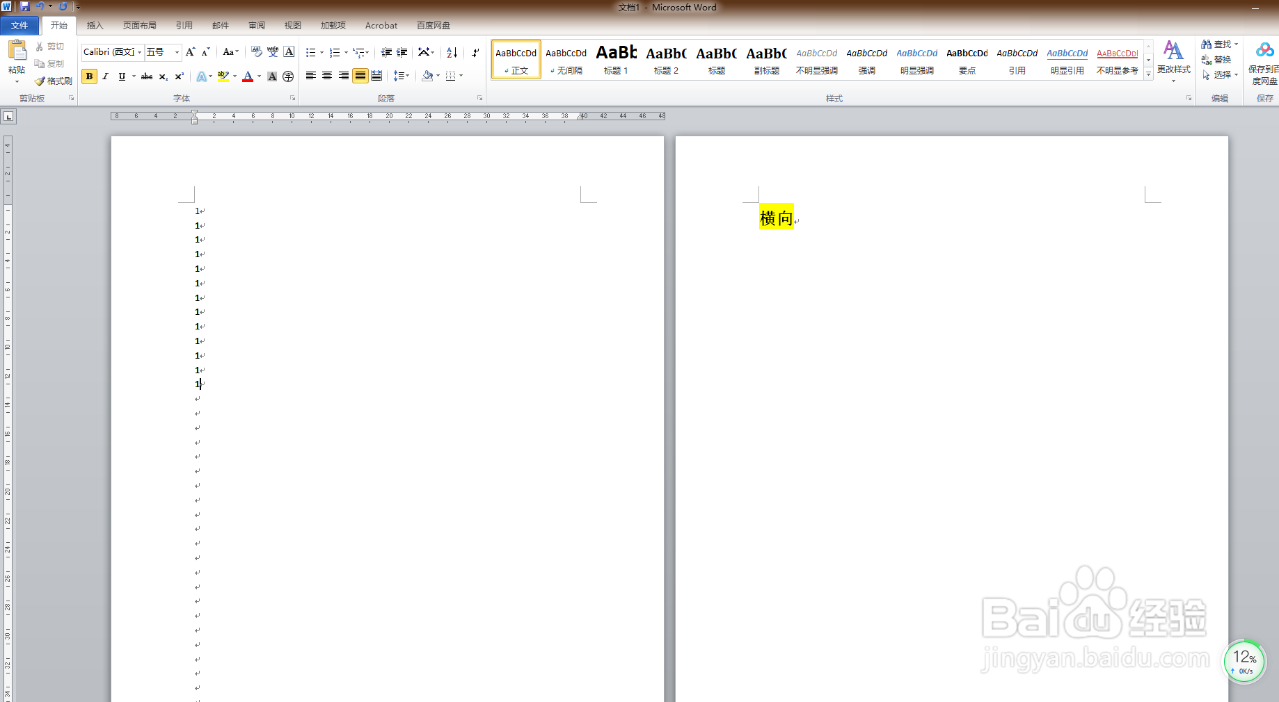
Task: Apply the red font color
Action: point(248,76)
